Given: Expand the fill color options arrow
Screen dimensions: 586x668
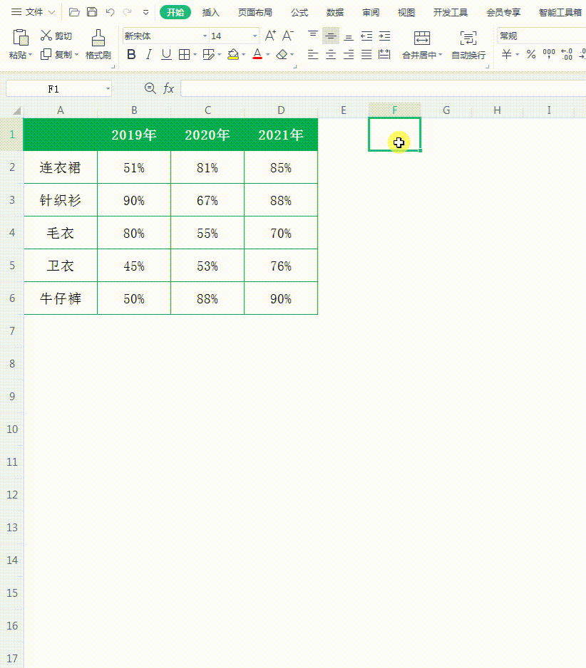Looking at the screenshot, I should coord(244,55).
